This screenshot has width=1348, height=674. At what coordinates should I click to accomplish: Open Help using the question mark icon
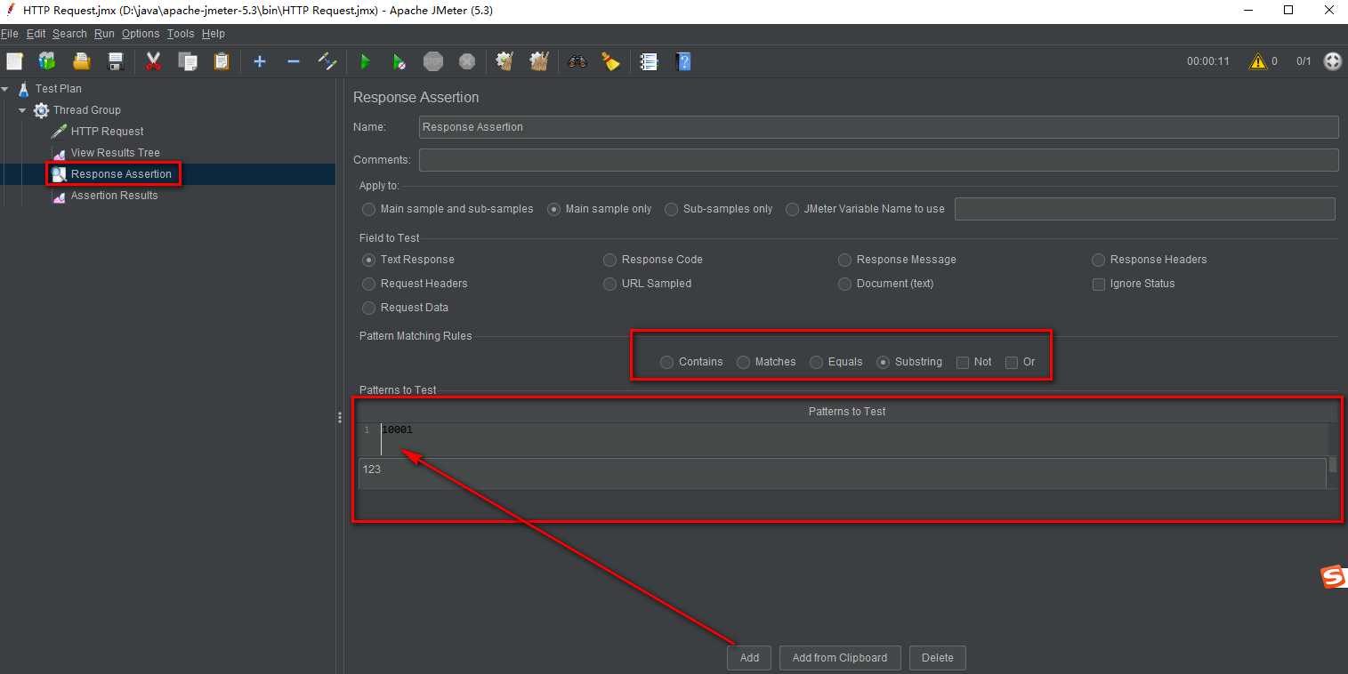[x=683, y=61]
